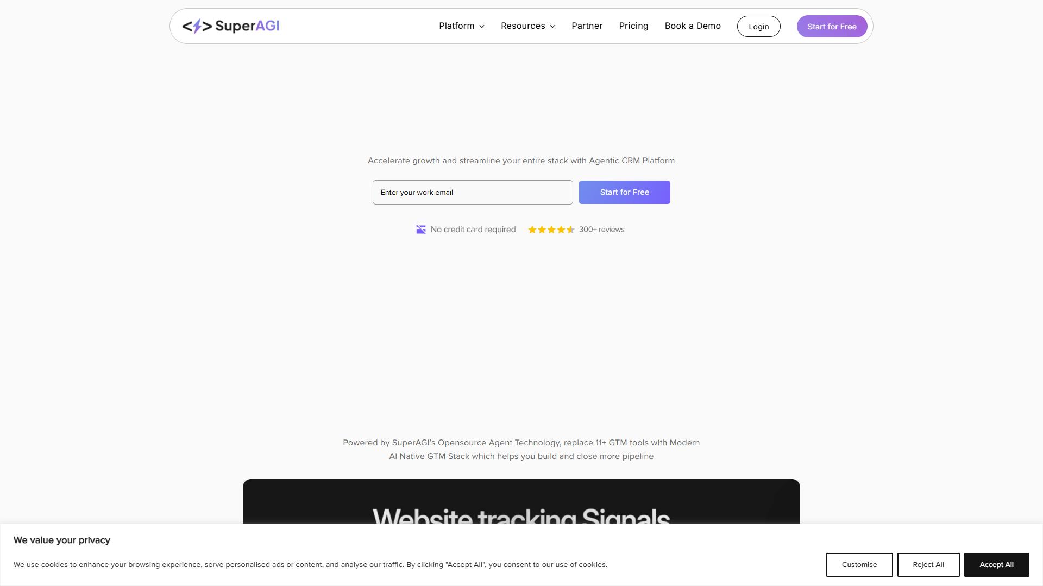Reject all cookies

tap(928, 565)
